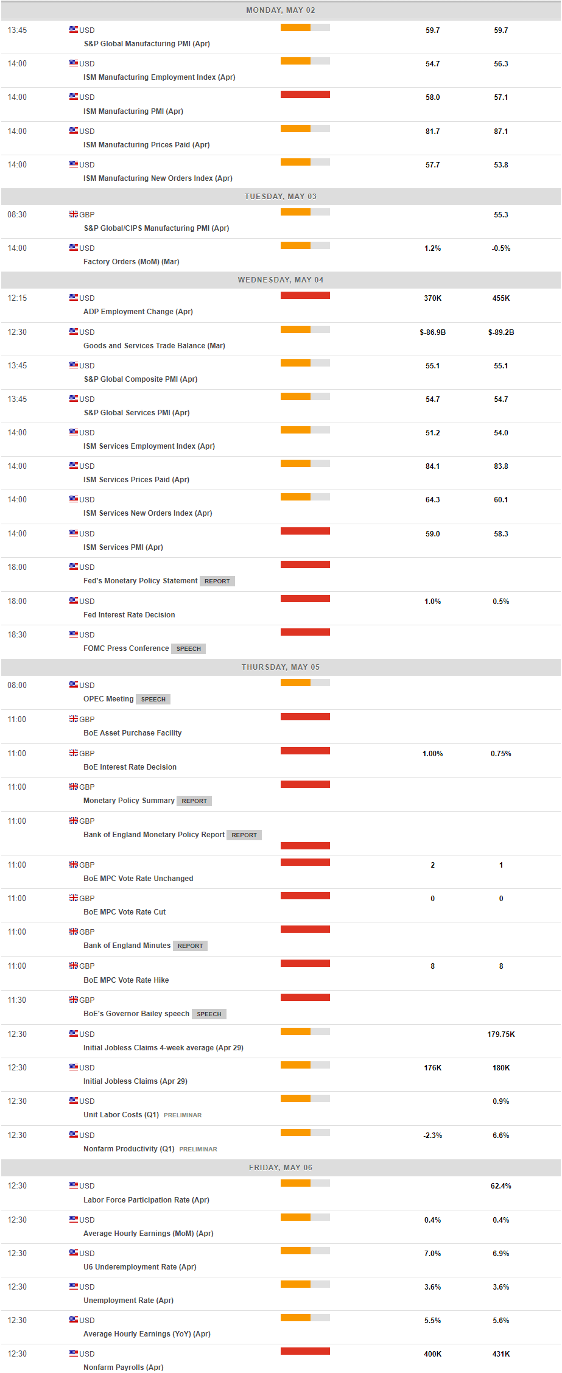Click the UK flag for S&P Global/CIPS Manufacturing PMI
This screenshot has width=562, height=1373.
click(73, 214)
